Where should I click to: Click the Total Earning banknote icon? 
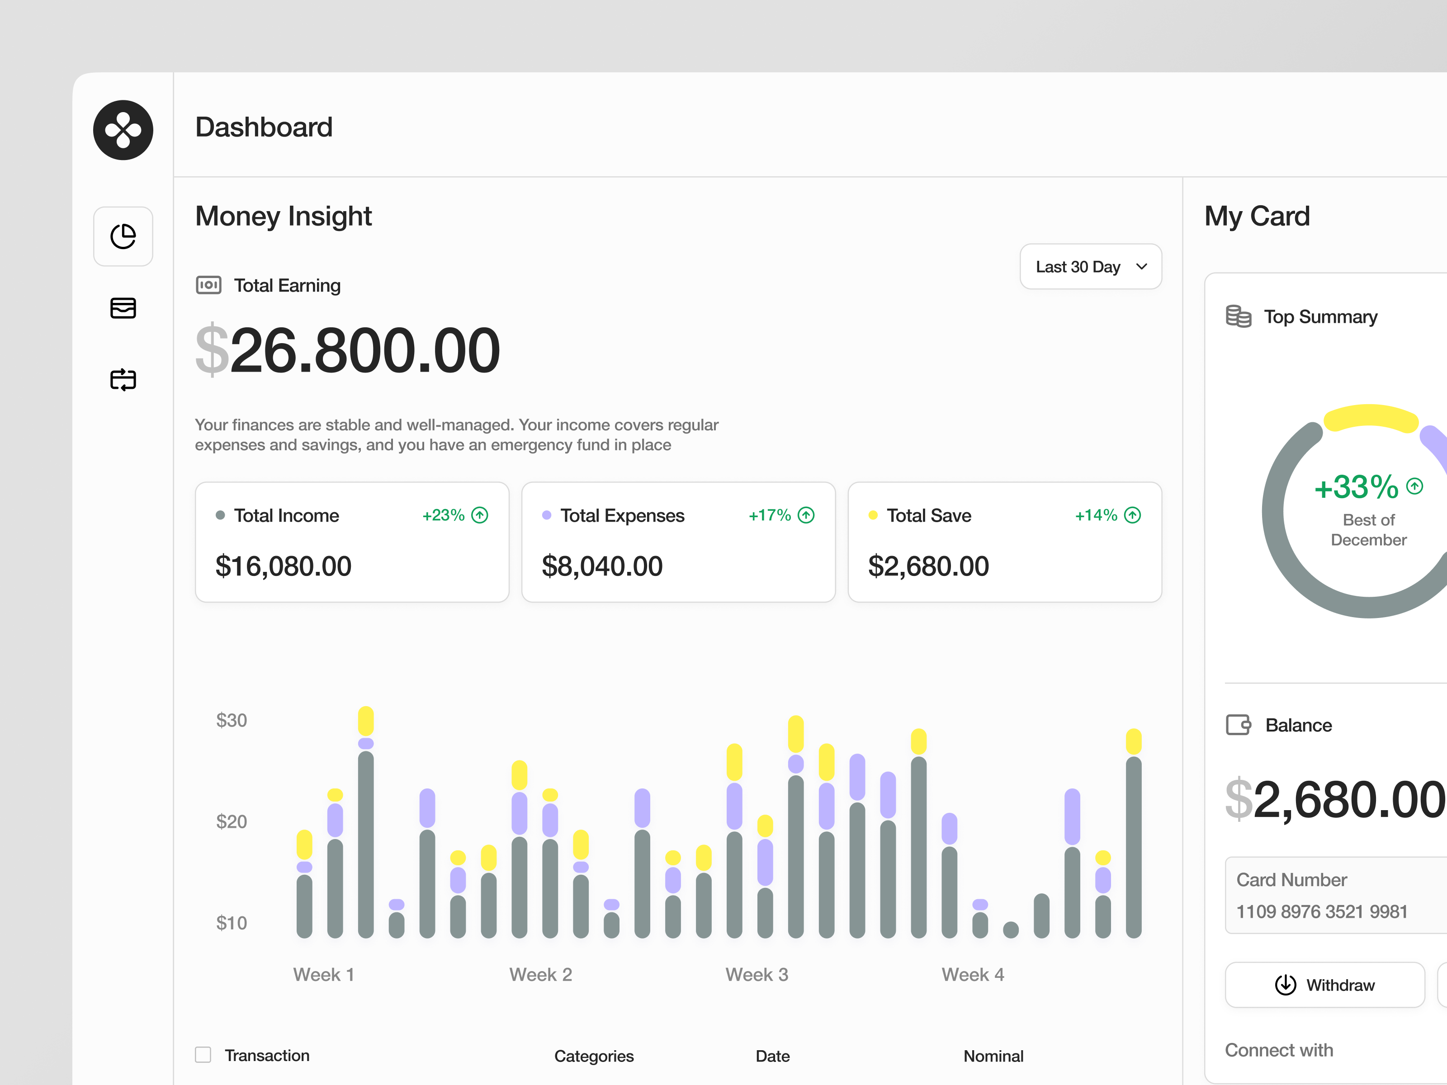coord(208,285)
